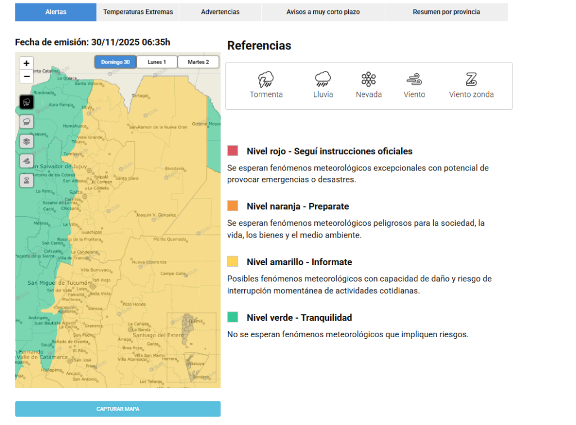This screenshot has width=576, height=425.
Task: Switch map forecast to Lunes 1
Action: pos(157,62)
